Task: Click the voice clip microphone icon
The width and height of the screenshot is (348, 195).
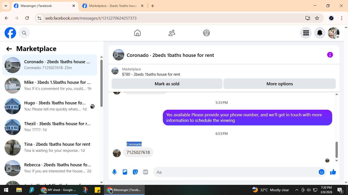Action: point(114,172)
